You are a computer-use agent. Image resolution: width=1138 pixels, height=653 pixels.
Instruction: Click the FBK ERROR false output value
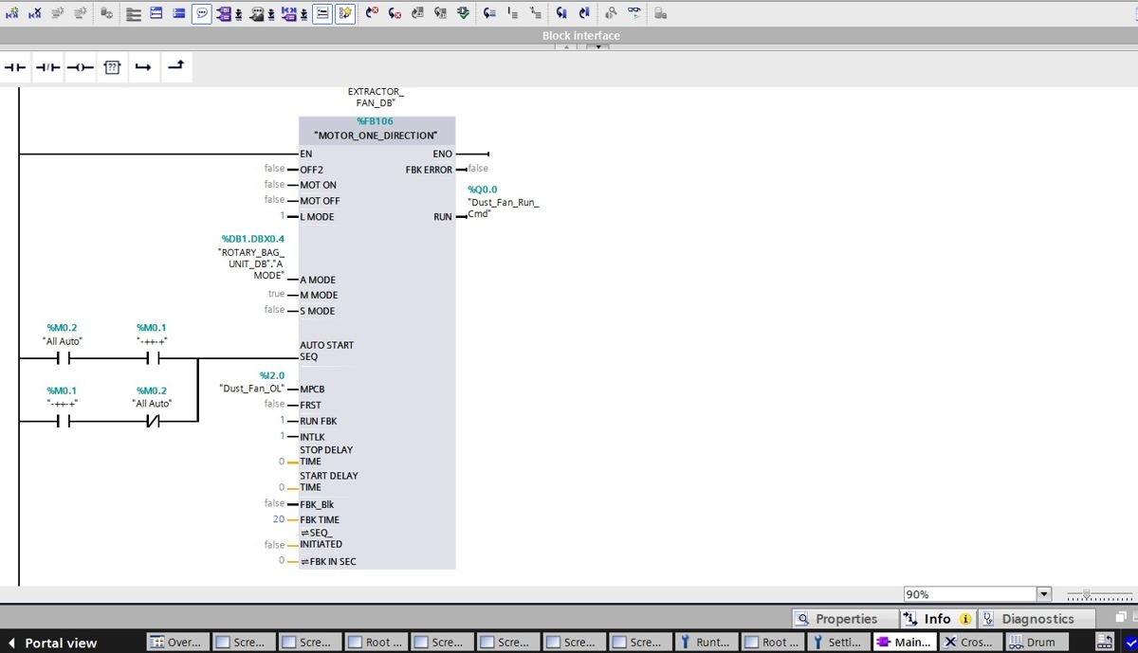coord(478,169)
